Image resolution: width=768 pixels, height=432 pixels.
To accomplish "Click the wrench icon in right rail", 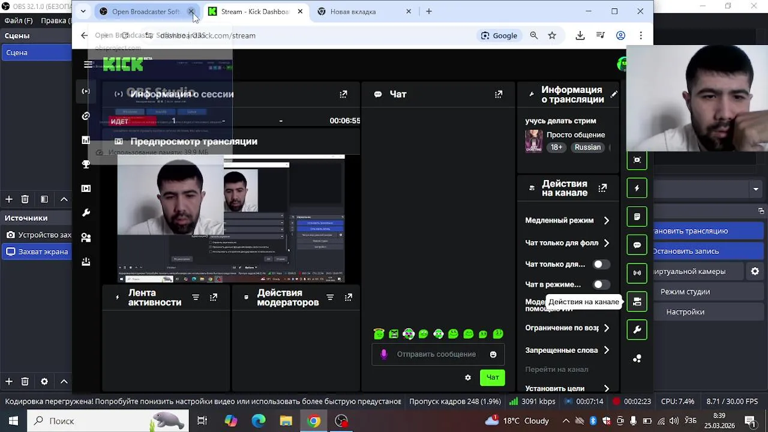I will [x=637, y=330].
